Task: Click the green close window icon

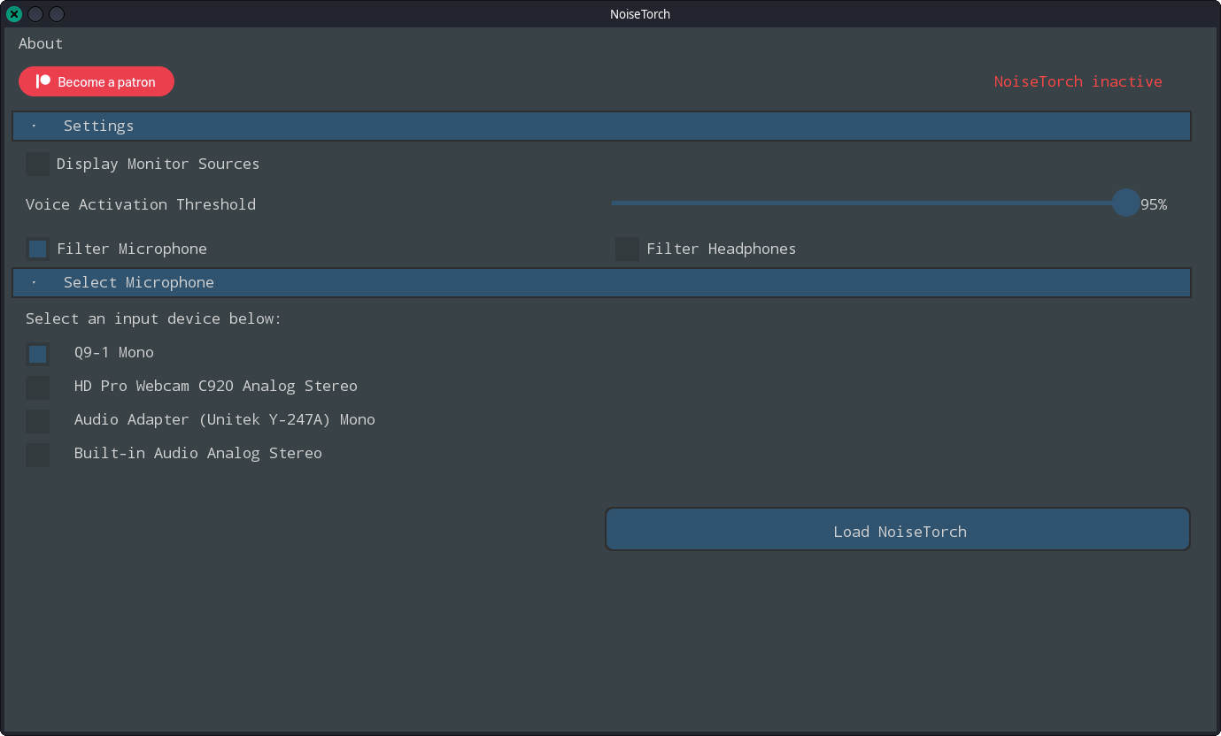Action: (14, 14)
